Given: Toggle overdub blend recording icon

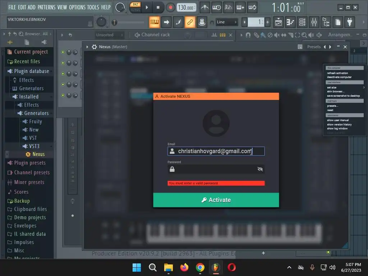Looking at the screenshot, I should 240,8.
